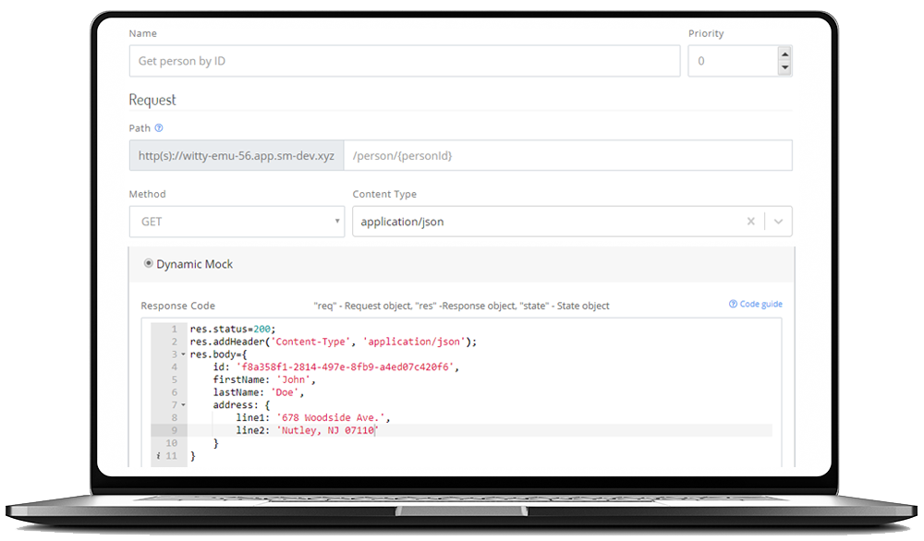
Task: Collapse the address object on line 7
Action: coord(183,404)
